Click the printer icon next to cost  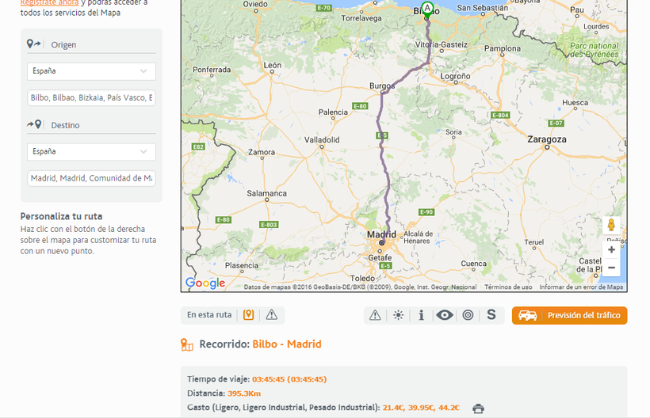pyautogui.click(x=478, y=408)
